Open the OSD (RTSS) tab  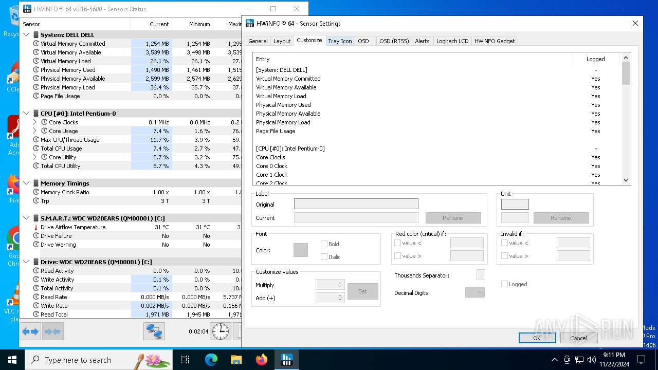[x=394, y=41]
